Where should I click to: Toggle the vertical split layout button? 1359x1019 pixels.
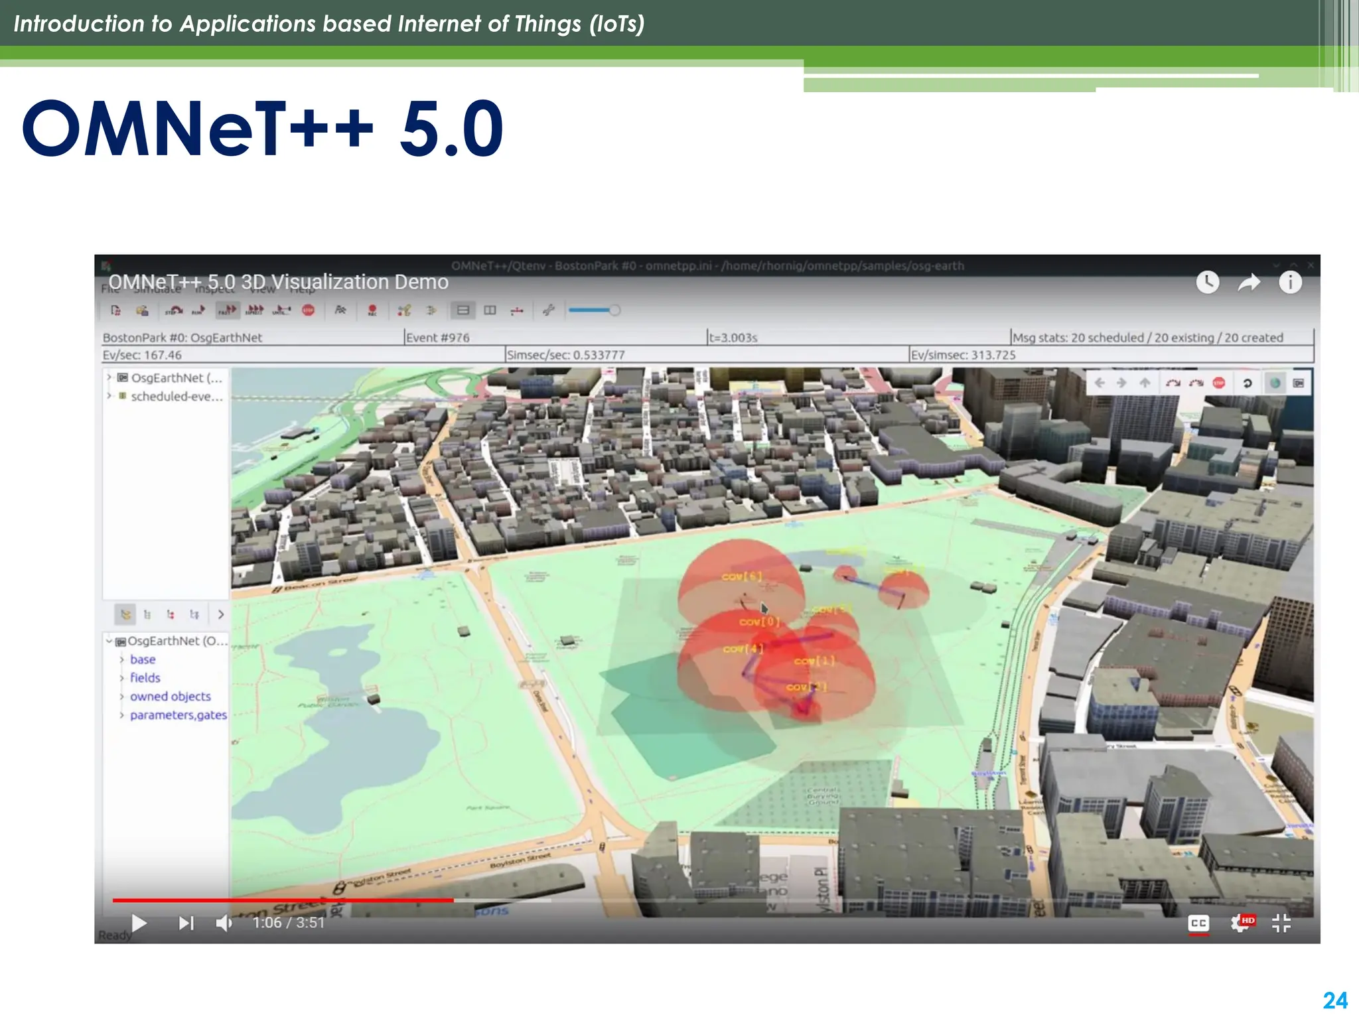(490, 310)
